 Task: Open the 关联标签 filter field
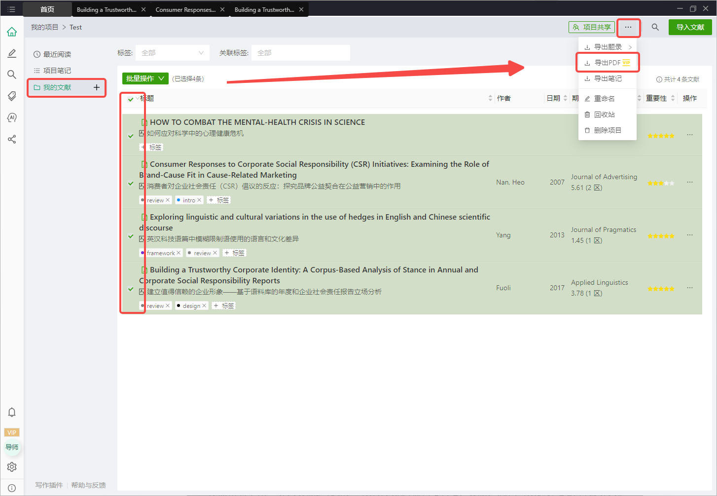coord(301,53)
